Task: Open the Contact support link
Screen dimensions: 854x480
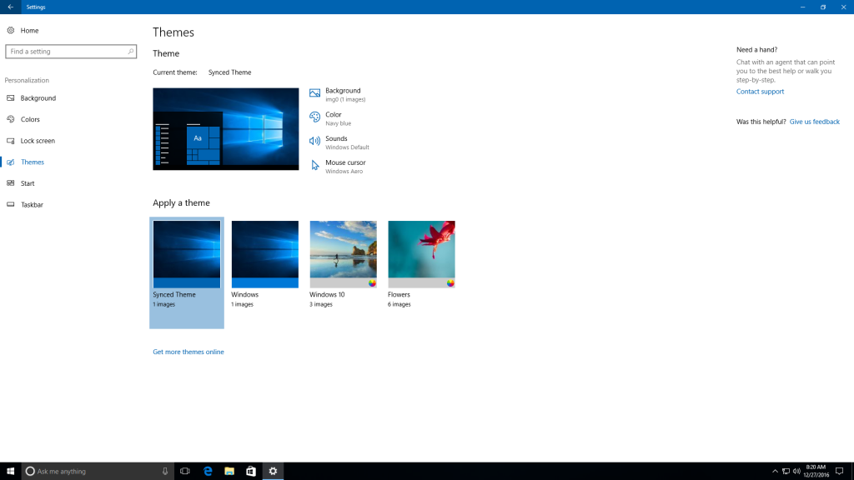Action: pyautogui.click(x=760, y=92)
